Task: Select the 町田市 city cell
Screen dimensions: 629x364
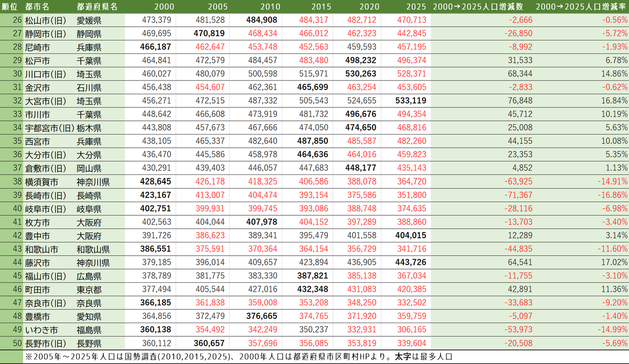Action: pyautogui.click(x=37, y=290)
